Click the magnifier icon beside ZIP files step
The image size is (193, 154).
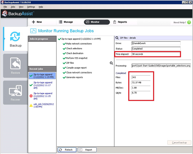[x=111, y=63]
